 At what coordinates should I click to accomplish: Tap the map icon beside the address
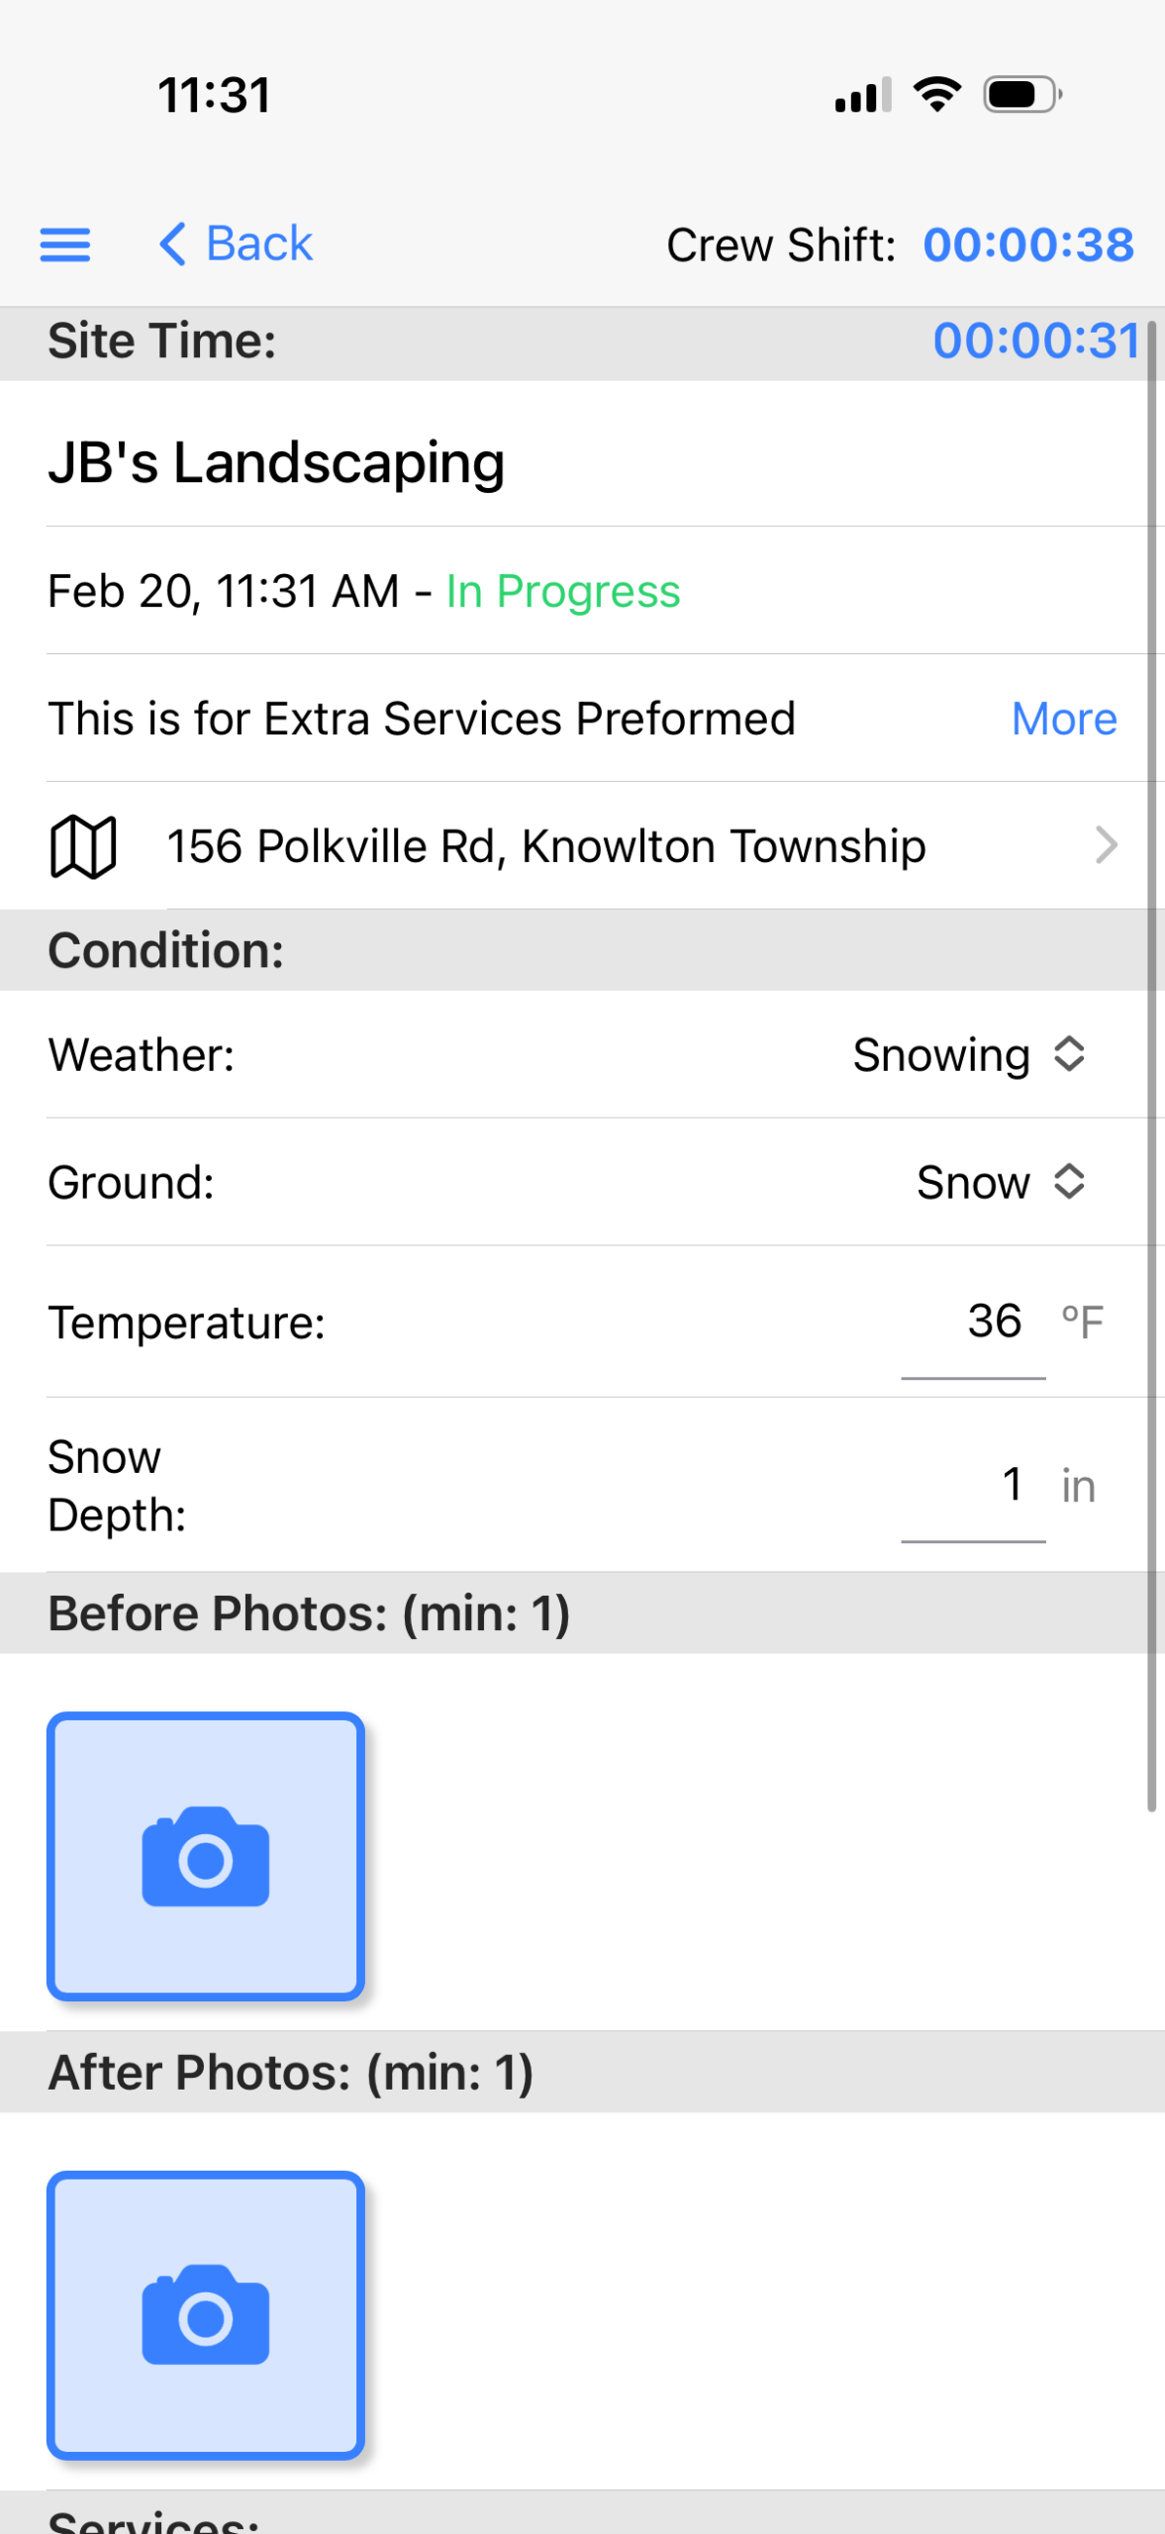point(83,847)
